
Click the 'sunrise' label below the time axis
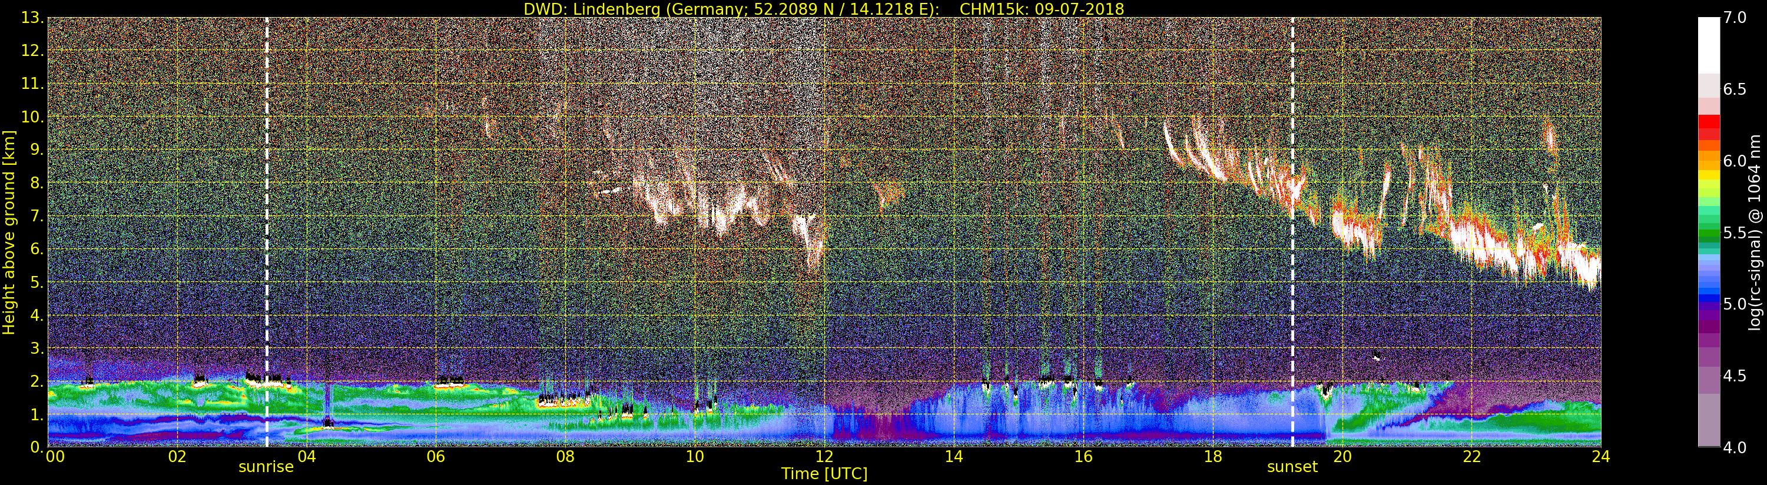tap(266, 467)
